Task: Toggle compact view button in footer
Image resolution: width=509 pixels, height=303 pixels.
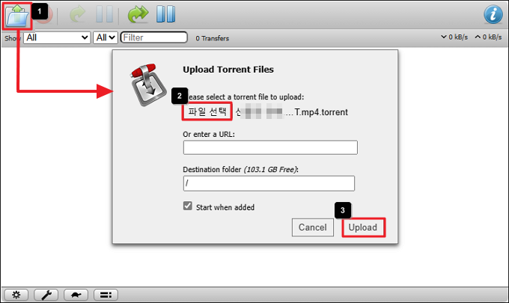Action: click(x=106, y=295)
